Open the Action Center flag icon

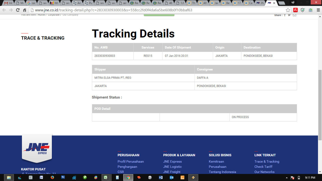[293, 178]
